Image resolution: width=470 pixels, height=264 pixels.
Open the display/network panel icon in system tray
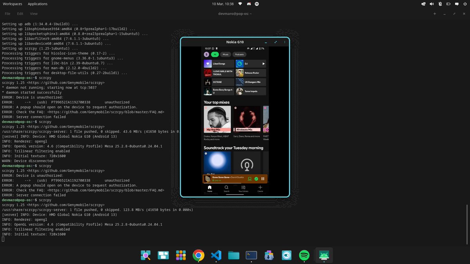coord(423,4)
